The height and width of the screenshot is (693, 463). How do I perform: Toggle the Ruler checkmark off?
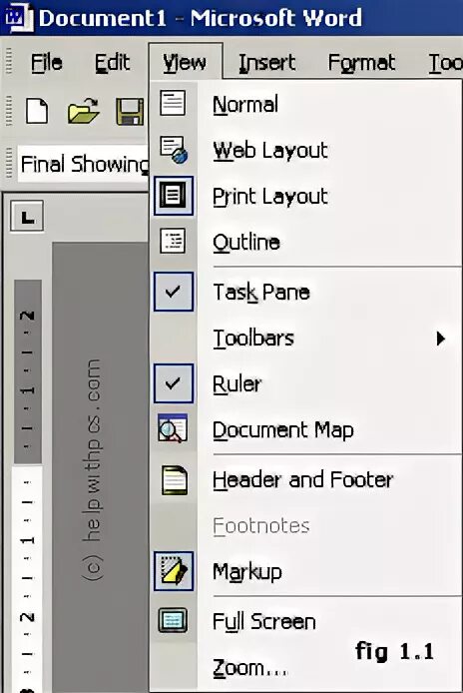coord(174,383)
